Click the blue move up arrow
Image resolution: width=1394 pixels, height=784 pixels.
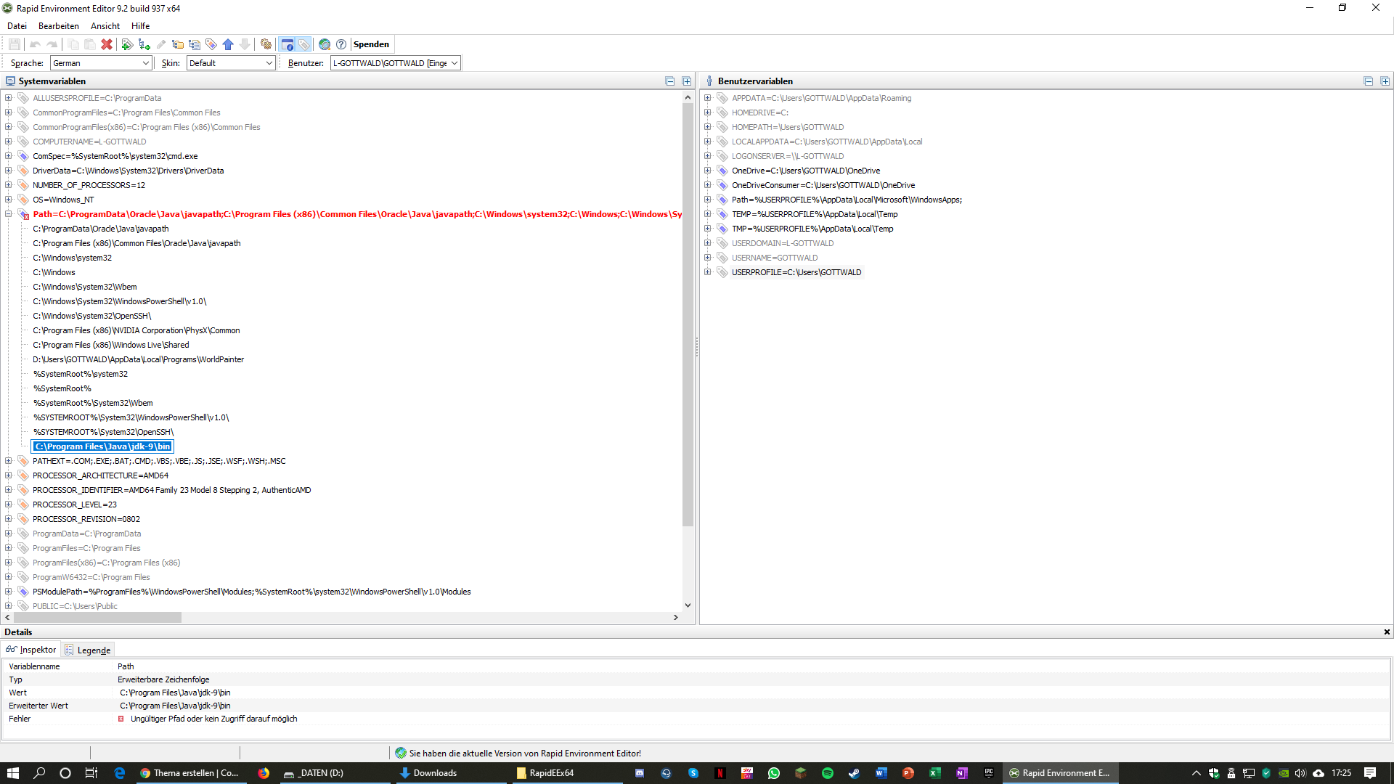[x=228, y=44]
